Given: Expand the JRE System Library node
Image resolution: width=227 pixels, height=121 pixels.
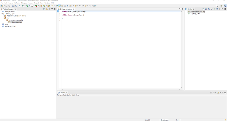Looking at the screenshot, I should pos(3,16).
